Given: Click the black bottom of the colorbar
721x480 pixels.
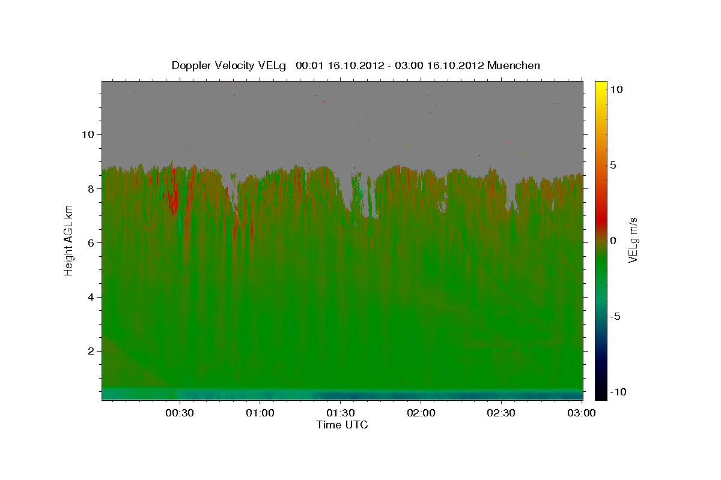Looking at the screenshot, I should (x=601, y=393).
